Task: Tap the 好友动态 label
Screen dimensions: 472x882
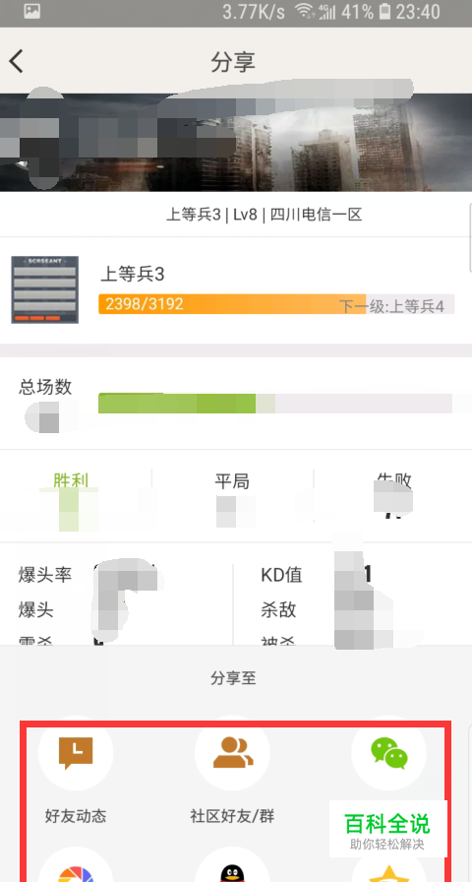Action: pos(76,816)
